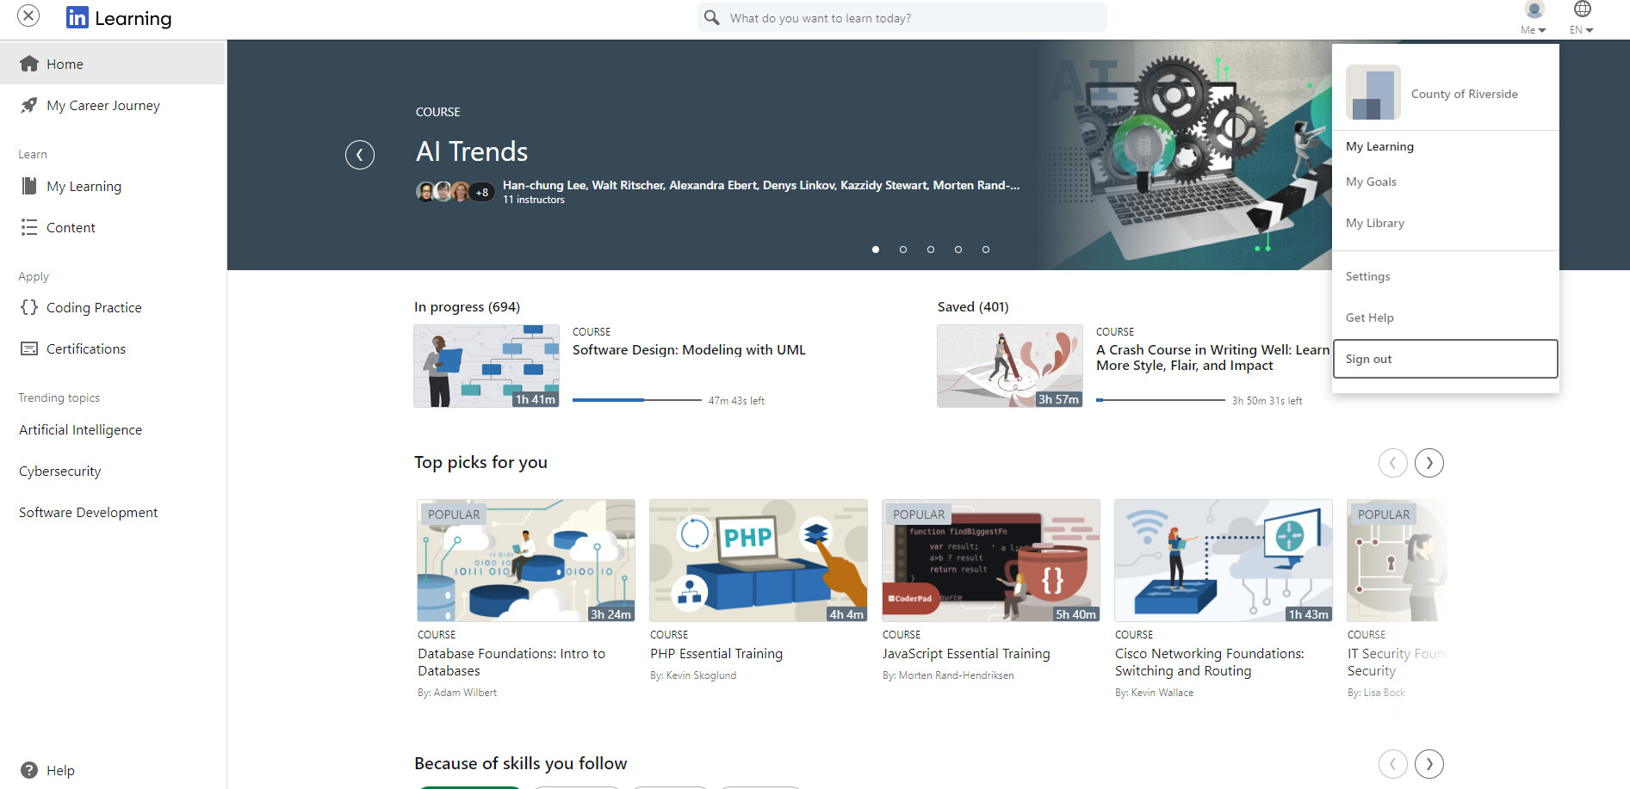Select the first carousel dot

click(x=876, y=250)
